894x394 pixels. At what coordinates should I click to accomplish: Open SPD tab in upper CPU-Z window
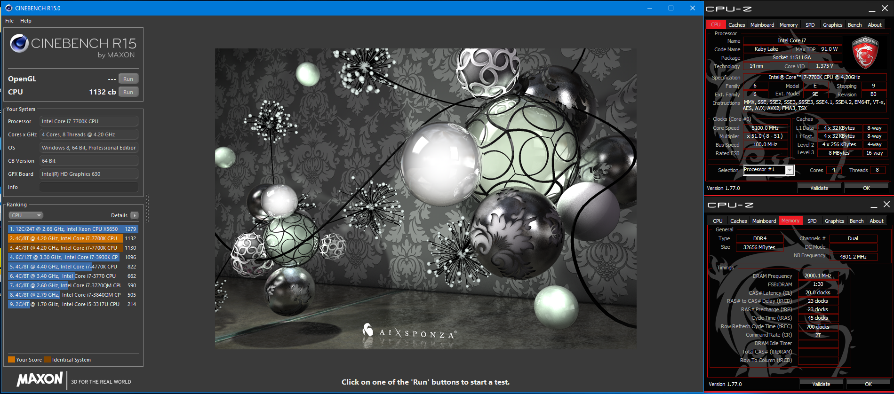810,25
